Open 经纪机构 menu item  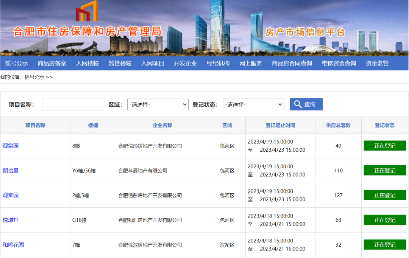click(218, 63)
